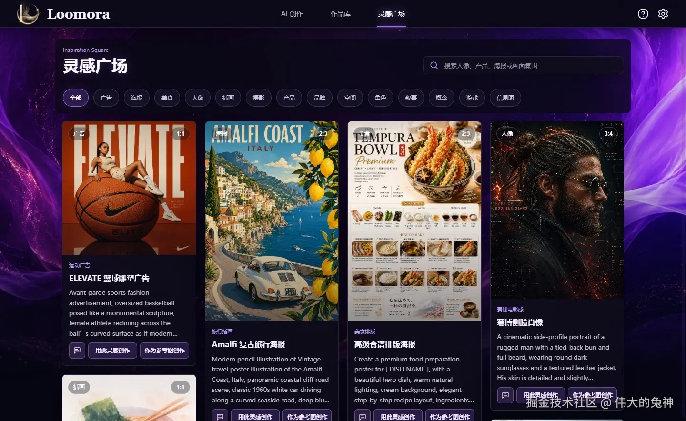Filter by the 海报 chip

pos(137,98)
